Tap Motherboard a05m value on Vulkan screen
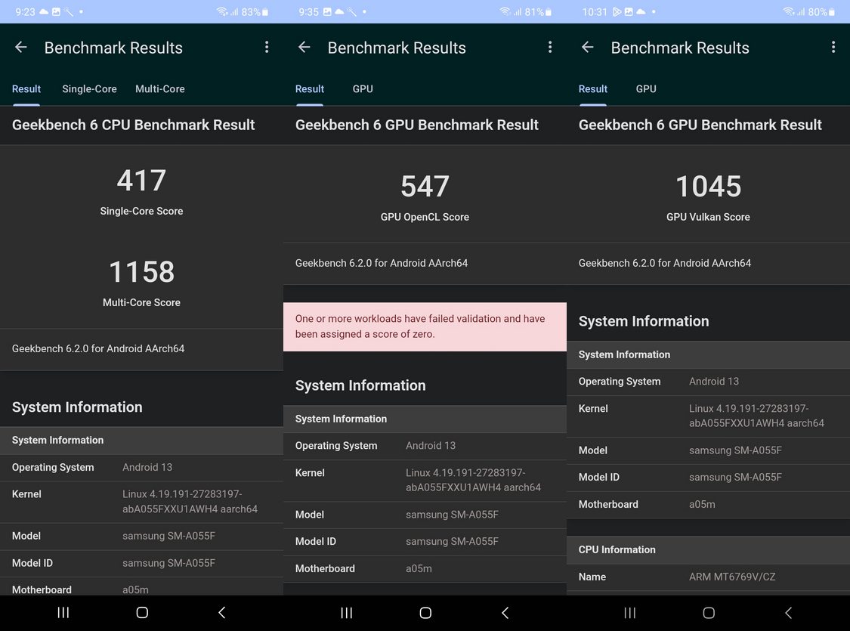850x631 pixels. click(x=702, y=504)
